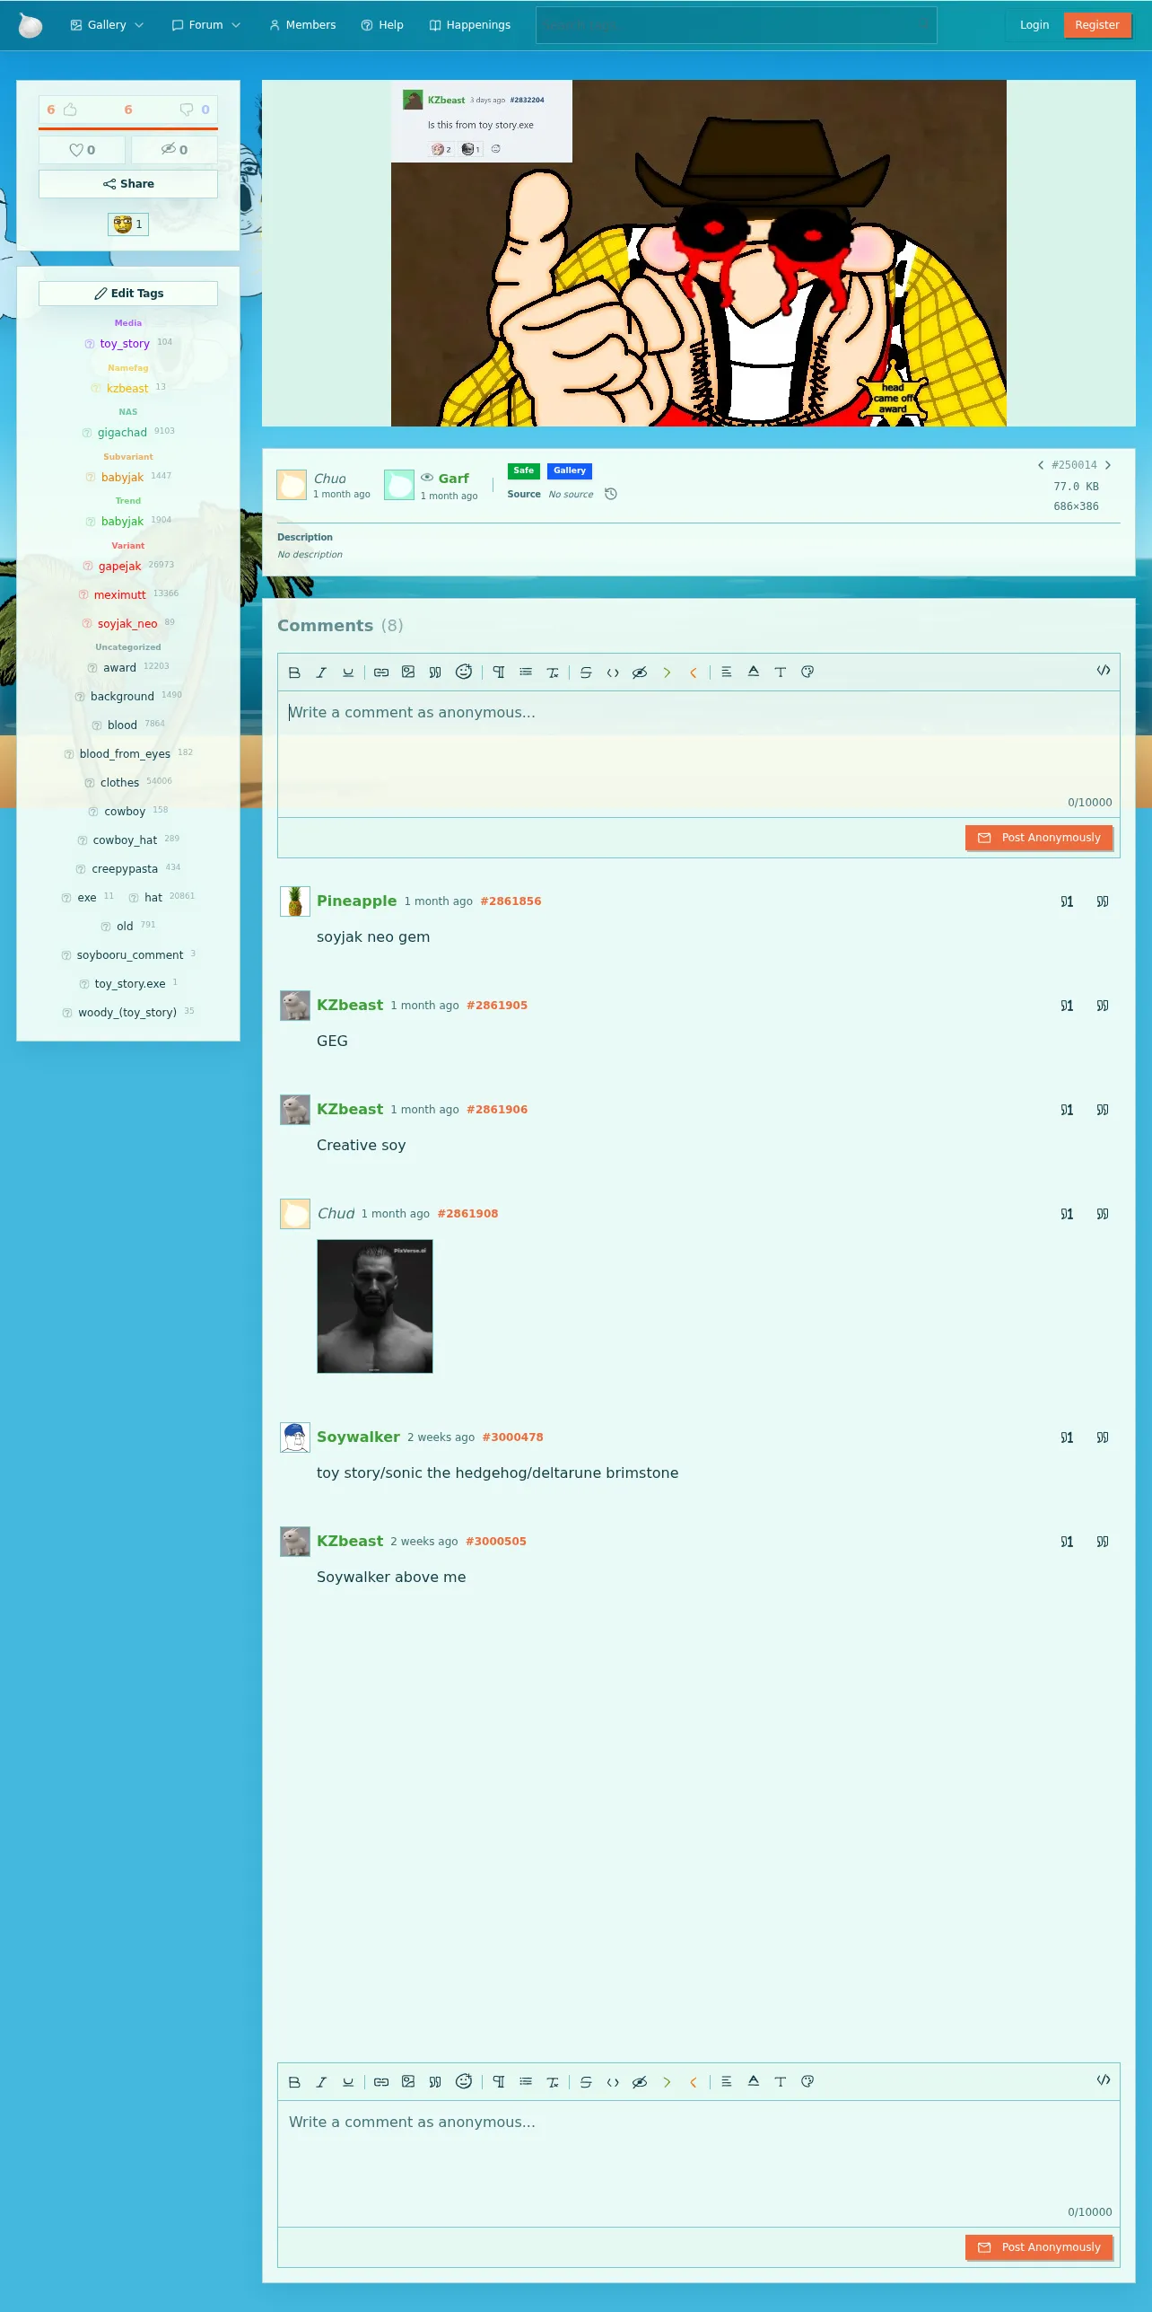The width and height of the screenshot is (1152, 2312).
Task: Reply to Soywalker's comment #3000478
Action: [1067, 1437]
